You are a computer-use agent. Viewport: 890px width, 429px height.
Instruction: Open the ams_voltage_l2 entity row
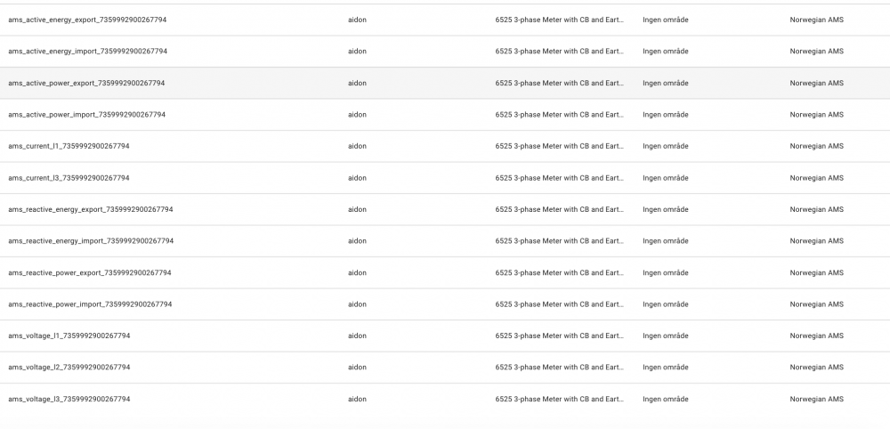point(69,368)
